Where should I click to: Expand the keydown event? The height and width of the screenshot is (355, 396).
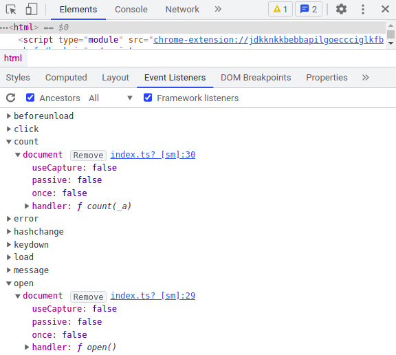[x=9, y=245]
